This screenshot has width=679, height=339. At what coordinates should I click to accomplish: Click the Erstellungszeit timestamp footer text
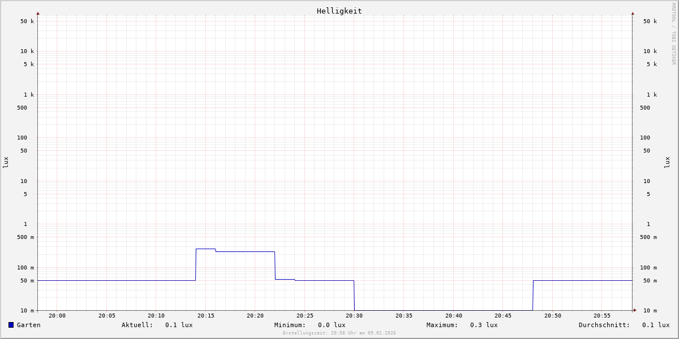click(339, 333)
